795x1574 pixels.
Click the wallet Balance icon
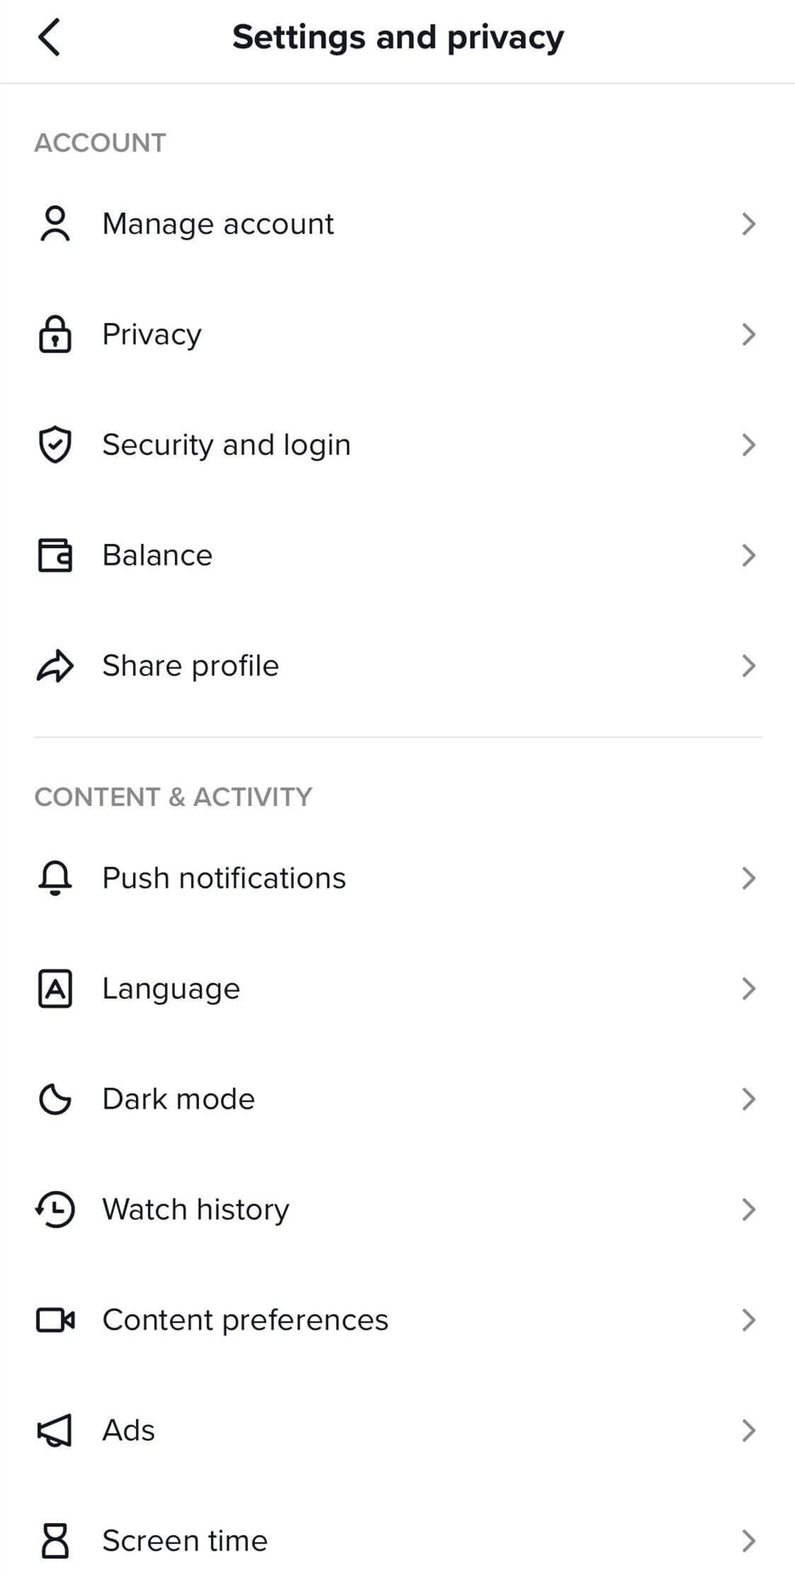pyautogui.click(x=55, y=555)
